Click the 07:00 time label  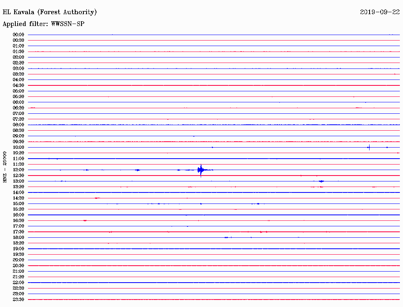tap(18, 113)
